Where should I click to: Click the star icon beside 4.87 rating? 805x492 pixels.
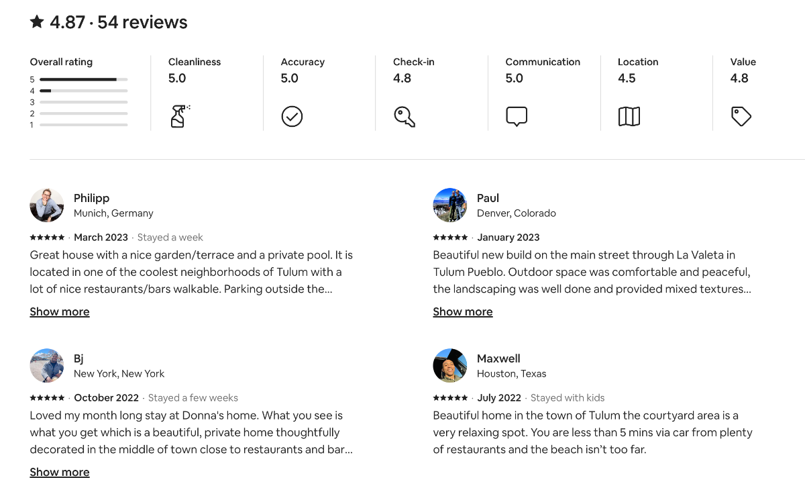[37, 22]
